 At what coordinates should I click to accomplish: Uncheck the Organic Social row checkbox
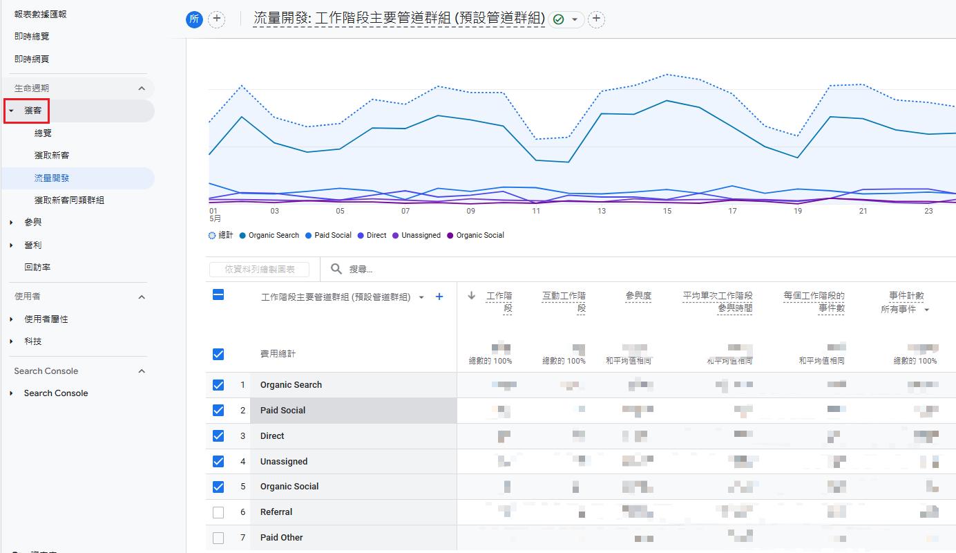pos(218,487)
